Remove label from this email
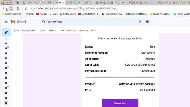The height and width of the screenshot is (107, 190). (28, 30)
